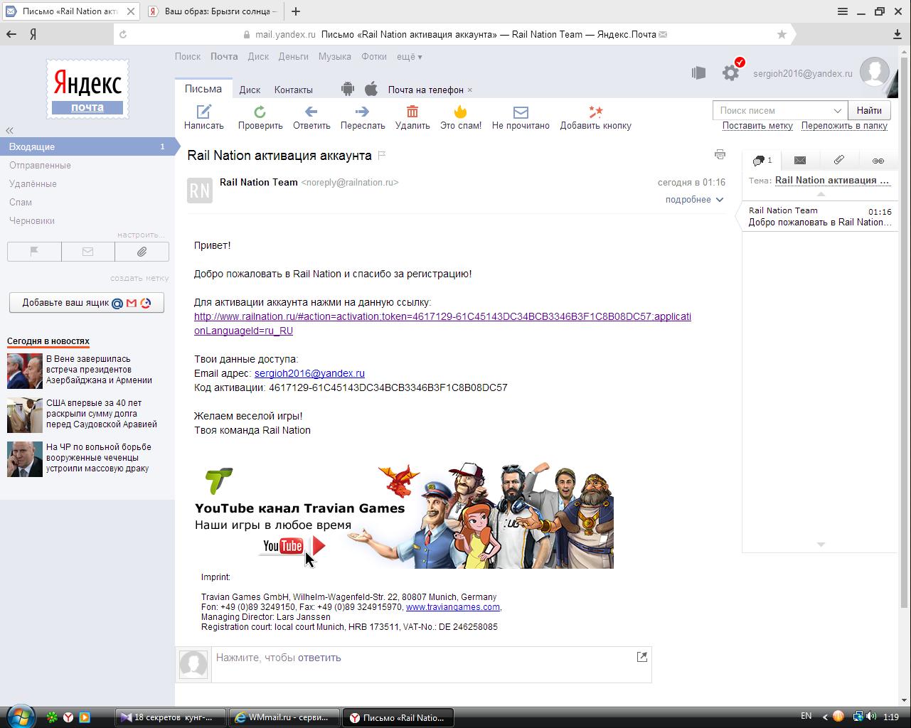Click the YouTube Travian Games banner
The image size is (911, 728).
[404, 515]
